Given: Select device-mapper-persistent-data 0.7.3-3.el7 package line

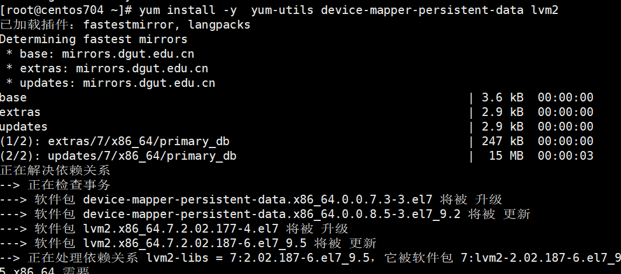Looking at the screenshot, I should click(251, 199).
